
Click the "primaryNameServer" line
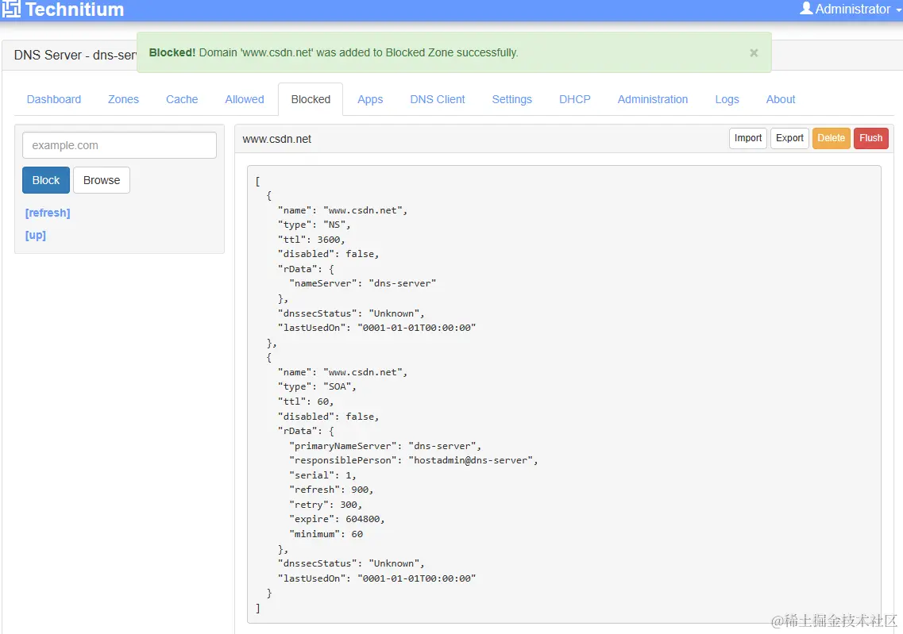[x=384, y=446]
